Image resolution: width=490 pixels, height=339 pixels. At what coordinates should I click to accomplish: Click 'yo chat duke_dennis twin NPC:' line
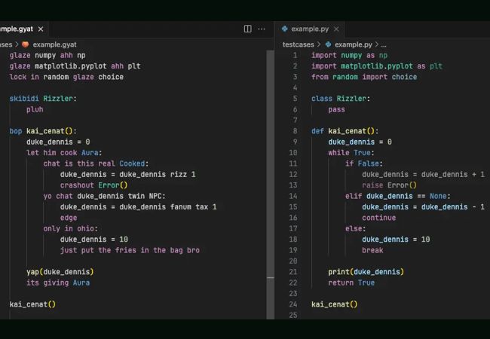tap(104, 196)
